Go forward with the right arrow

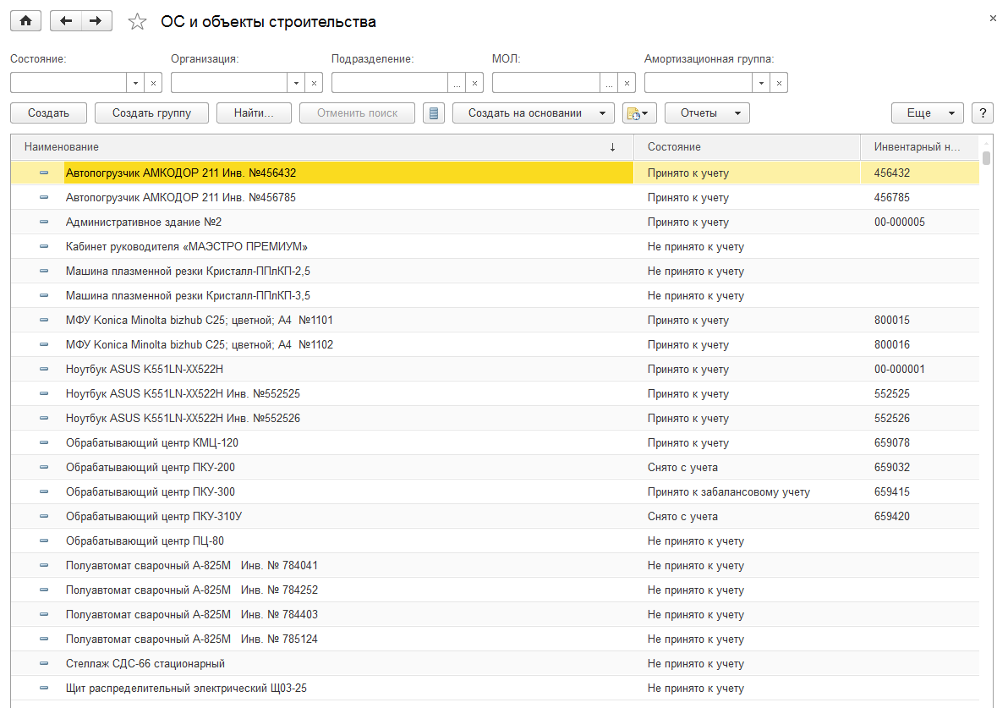click(x=97, y=21)
